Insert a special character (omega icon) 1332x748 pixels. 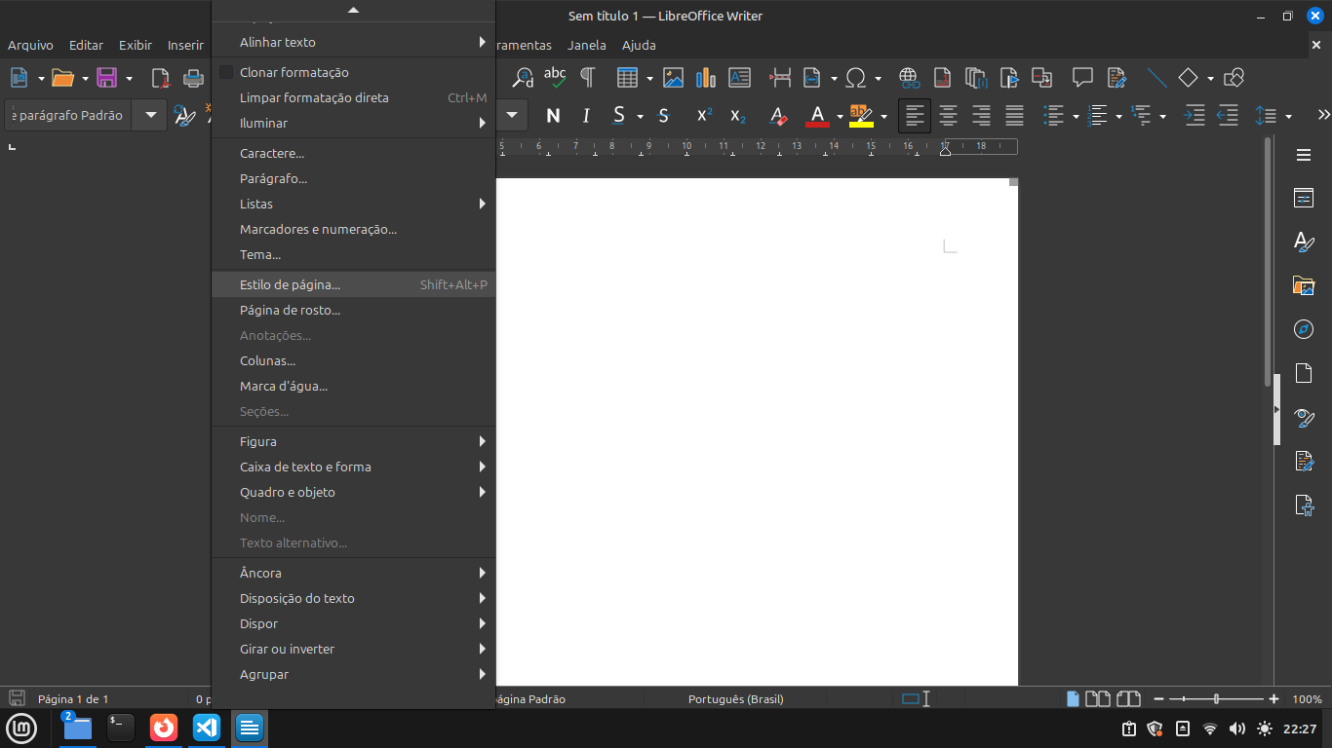click(856, 78)
